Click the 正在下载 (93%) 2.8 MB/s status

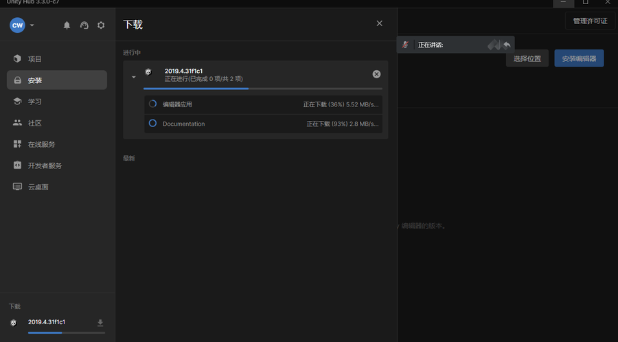coord(343,124)
